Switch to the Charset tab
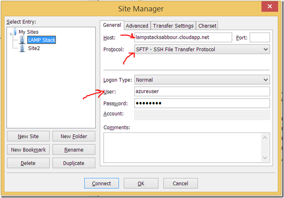 [207, 26]
